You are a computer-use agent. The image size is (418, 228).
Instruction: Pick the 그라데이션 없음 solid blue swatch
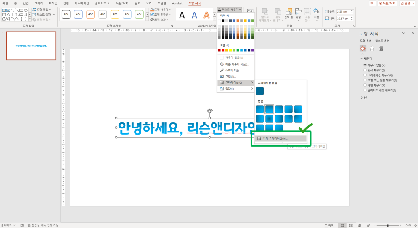tap(260, 91)
